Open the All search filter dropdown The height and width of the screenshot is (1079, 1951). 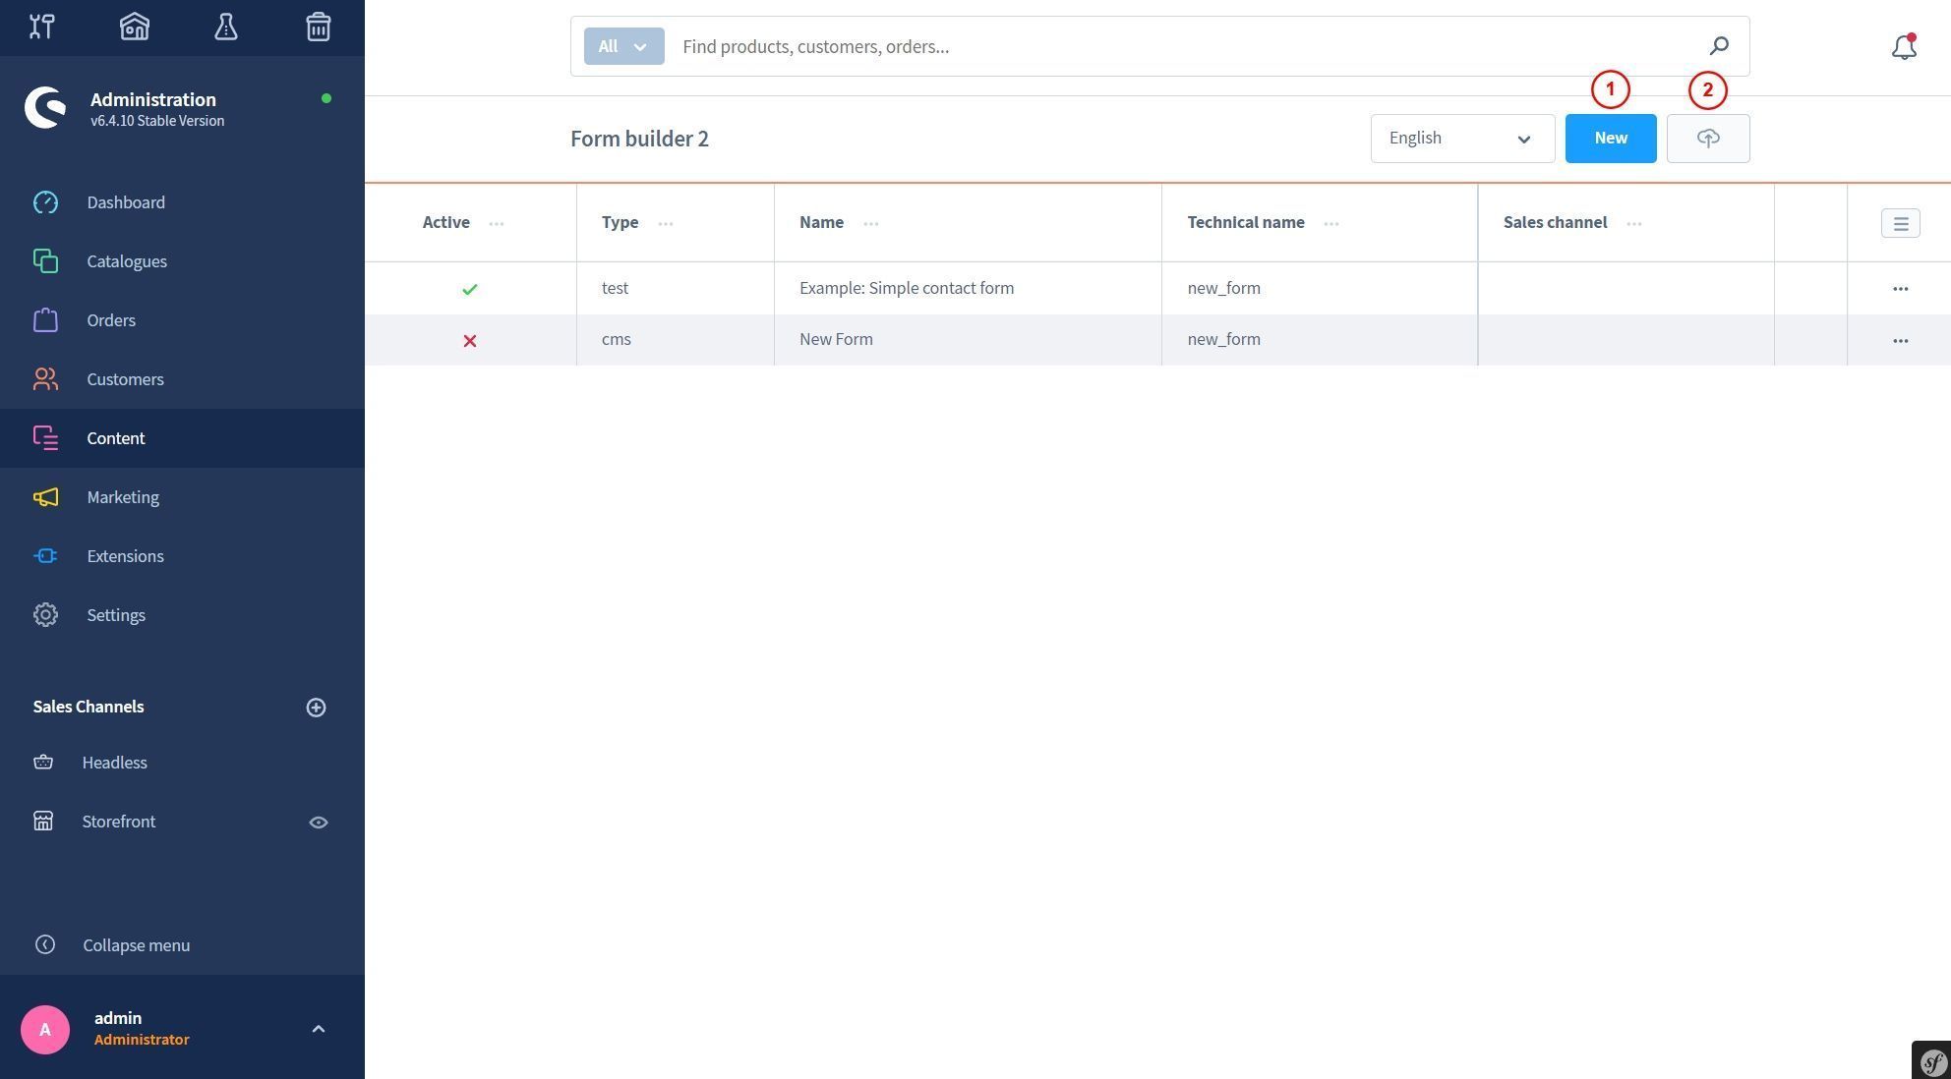tap(623, 46)
